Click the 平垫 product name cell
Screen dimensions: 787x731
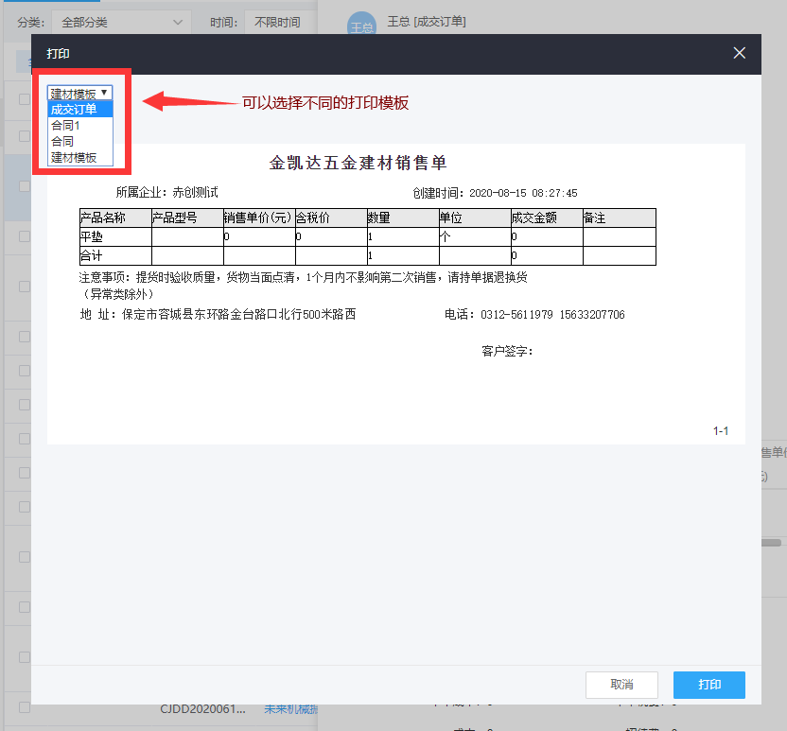pos(115,236)
